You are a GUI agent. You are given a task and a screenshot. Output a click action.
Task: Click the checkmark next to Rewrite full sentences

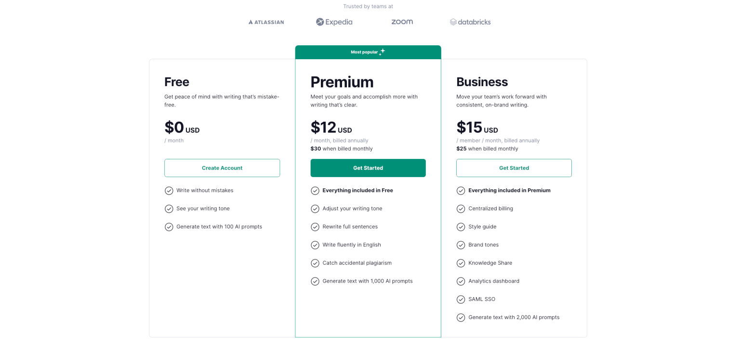(x=315, y=227)
